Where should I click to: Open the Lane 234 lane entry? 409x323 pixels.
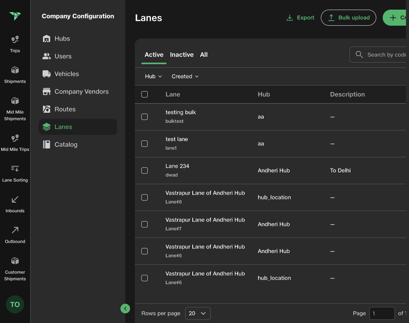click(x=177, y=166)
